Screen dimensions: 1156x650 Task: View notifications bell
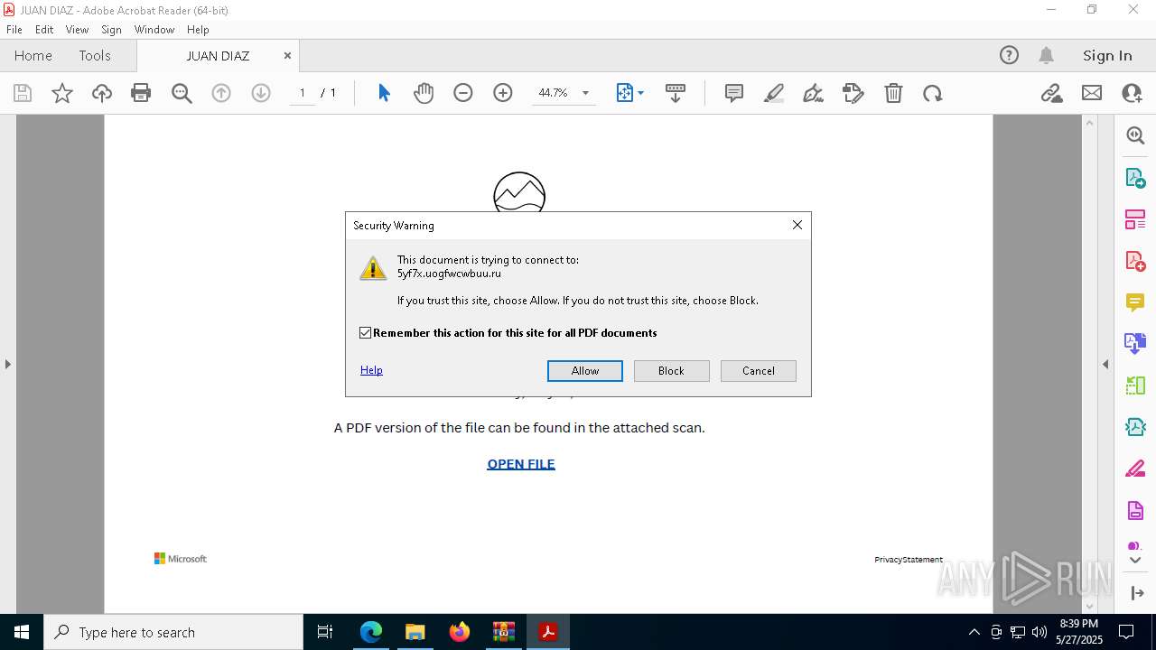pos(1047,55)
